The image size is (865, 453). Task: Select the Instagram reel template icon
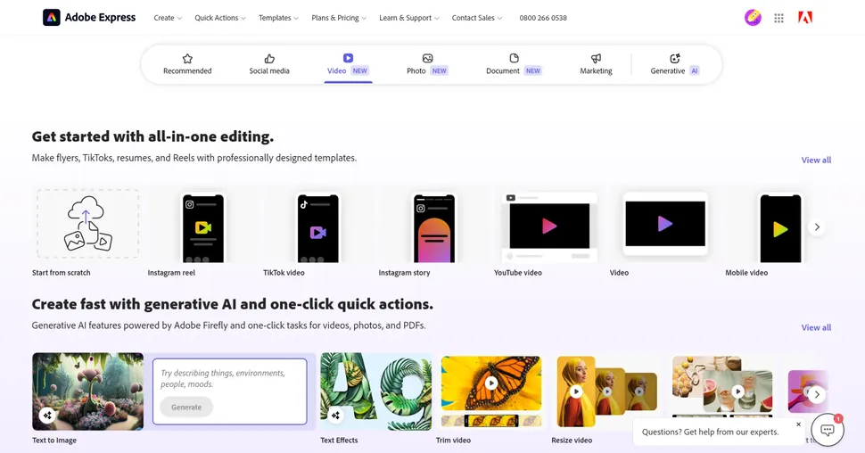pyautogui.click(x=202, y=228)
